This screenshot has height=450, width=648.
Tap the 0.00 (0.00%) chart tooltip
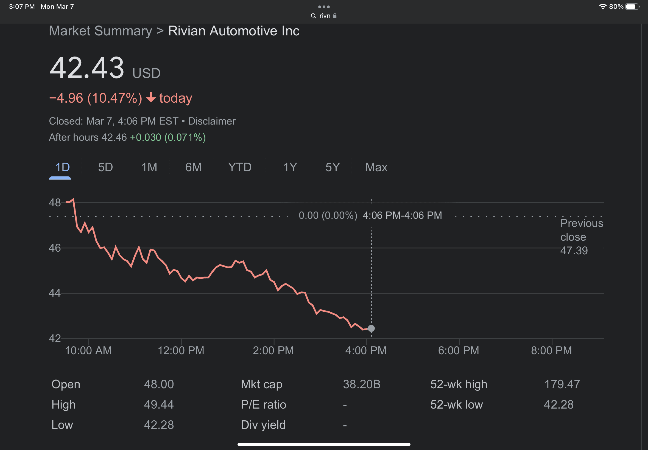coord(328,215)
